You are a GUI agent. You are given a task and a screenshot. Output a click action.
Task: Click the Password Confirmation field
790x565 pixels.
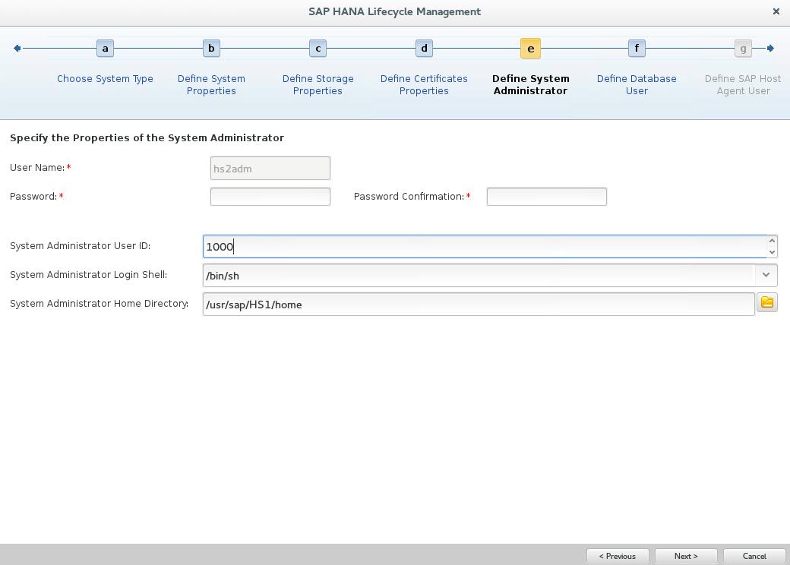[x=546, y=196]
